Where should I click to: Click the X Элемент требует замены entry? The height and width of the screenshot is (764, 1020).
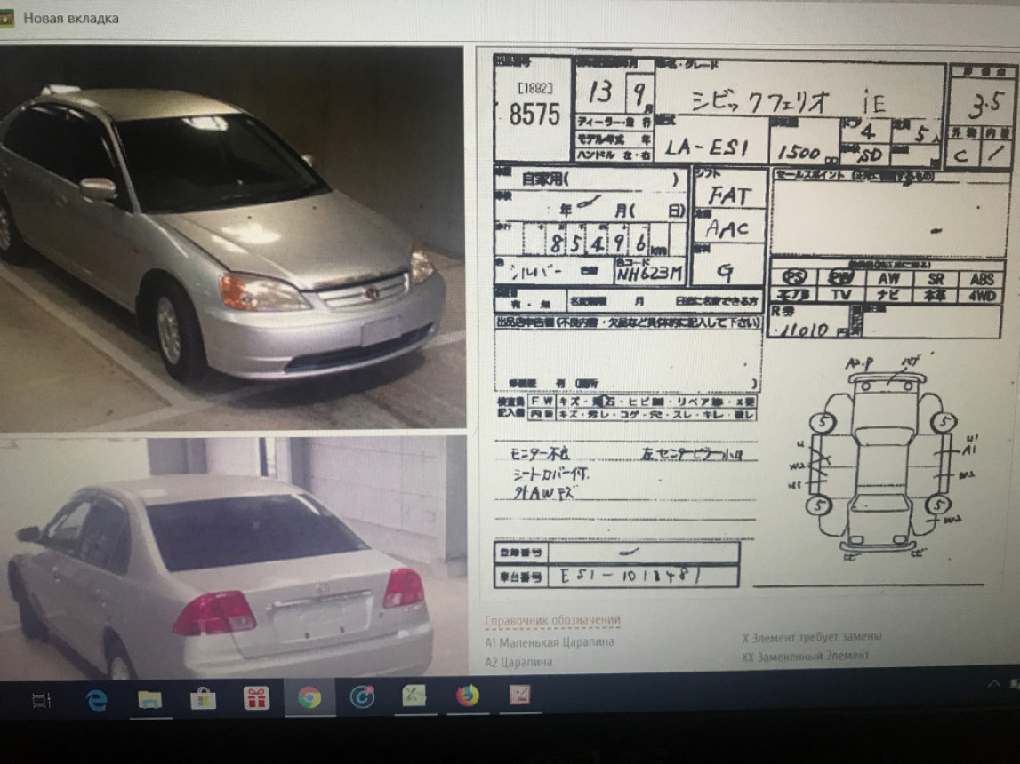pos(811,637)
